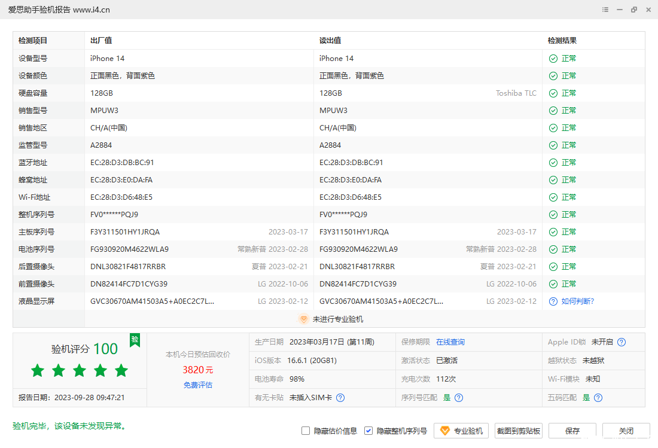
Task: Select factory Bluetooth address EC:28:D3:DB:BC:91
Action: point(122,163)
